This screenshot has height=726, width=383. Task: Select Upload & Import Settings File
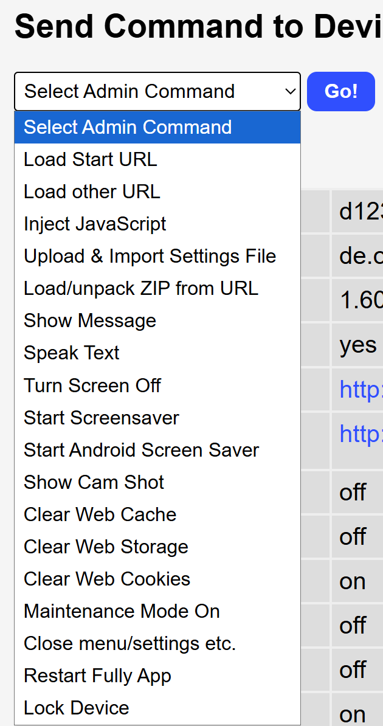tap(150, 256)
